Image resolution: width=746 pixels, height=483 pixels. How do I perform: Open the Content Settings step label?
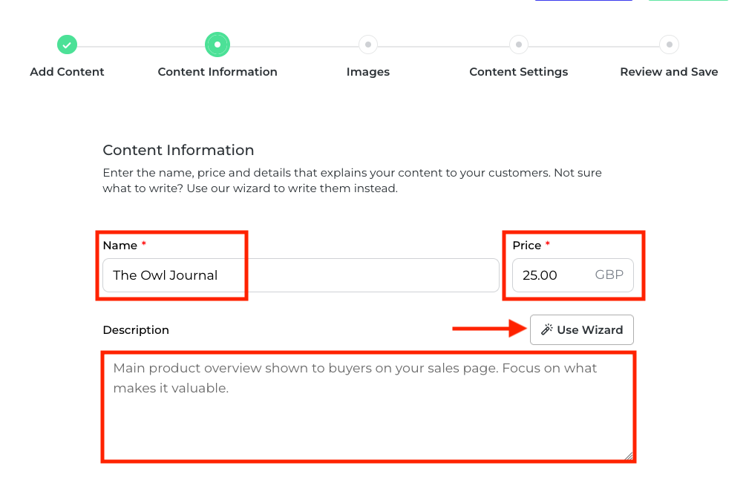click(x=518, y=72)
